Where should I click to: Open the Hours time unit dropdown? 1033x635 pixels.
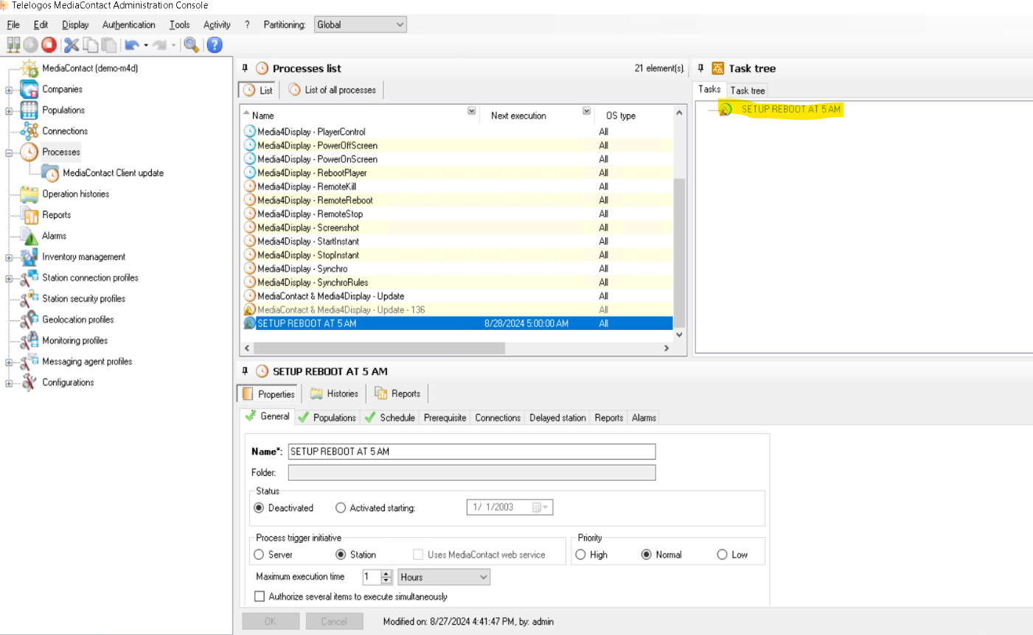pyautogui.click(x=444, y=577)
